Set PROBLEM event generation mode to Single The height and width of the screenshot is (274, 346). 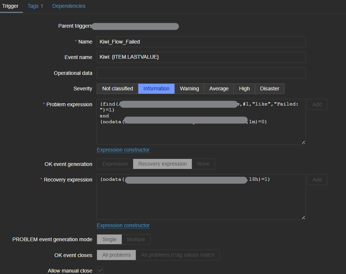tap(109, 239)
